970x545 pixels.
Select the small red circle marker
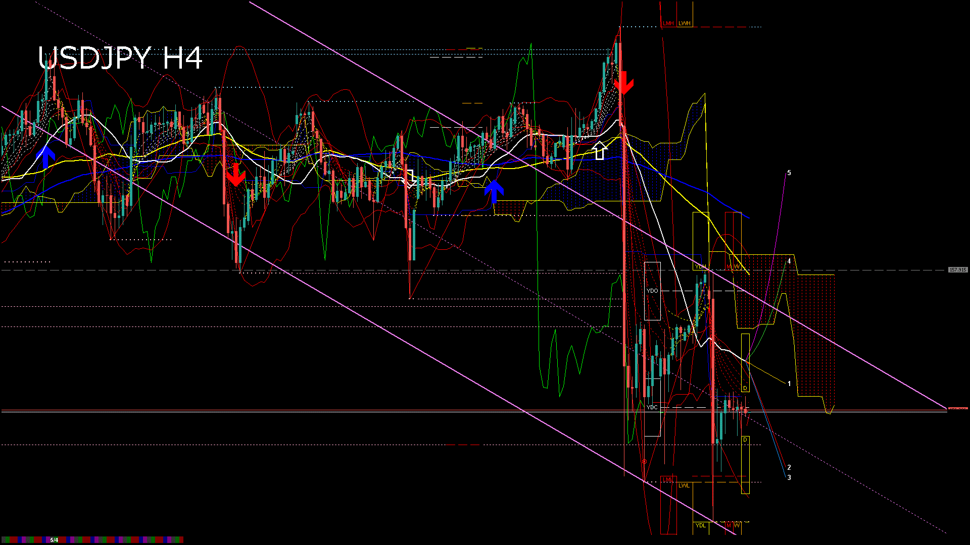click(644, 461)
